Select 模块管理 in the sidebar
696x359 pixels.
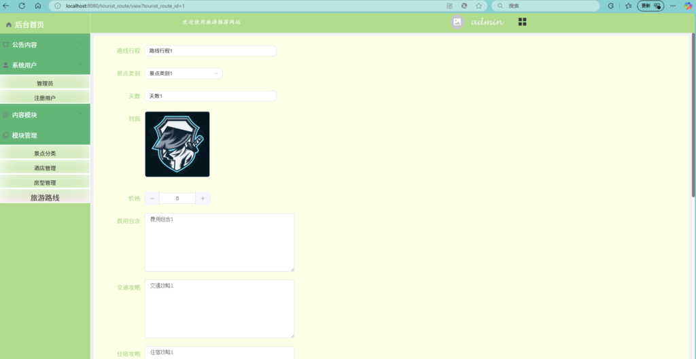pyautogui.click(x=45, y=135)
